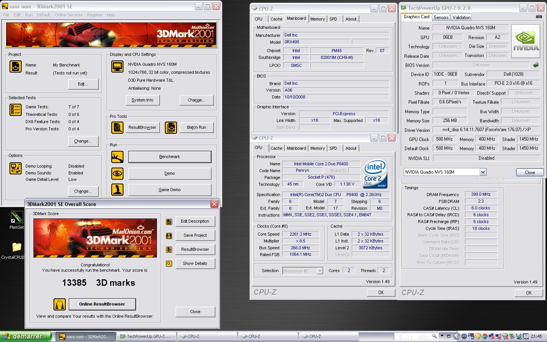Switch to SPD tab in Mainboard CPU-Z window
The height and width of the screenshot is (342, 547).
[333, 19]
